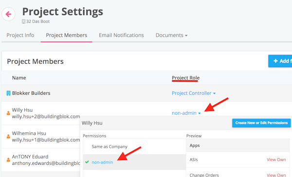
Task: Click the Apps section header in Preview
Action: 238,145
